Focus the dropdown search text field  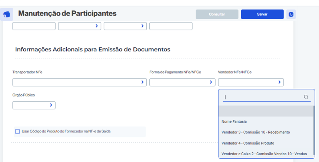[263, 97]
